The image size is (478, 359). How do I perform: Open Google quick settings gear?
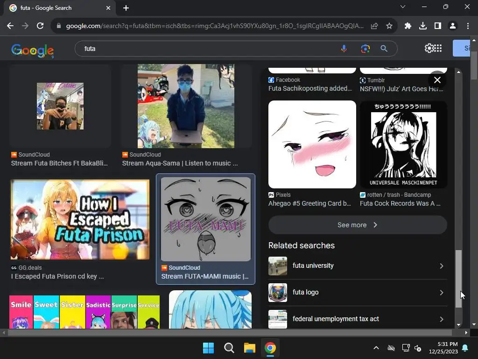click(x=429, y=48)
